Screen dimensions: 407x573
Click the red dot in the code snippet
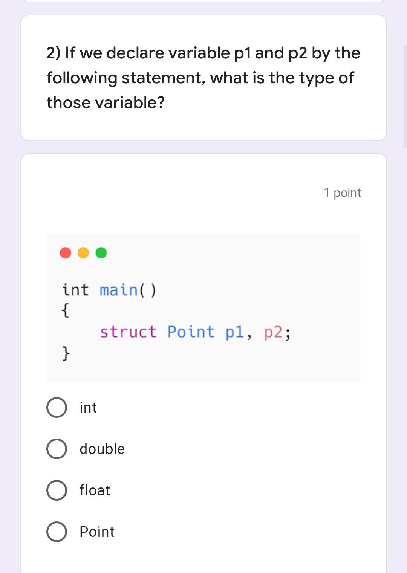pos(64,253)
